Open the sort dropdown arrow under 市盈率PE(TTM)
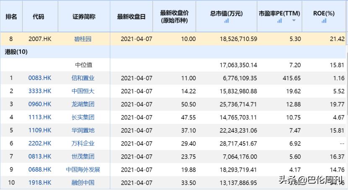The width and height of the screenshot is (348, 190). click(x=294, y=21)
